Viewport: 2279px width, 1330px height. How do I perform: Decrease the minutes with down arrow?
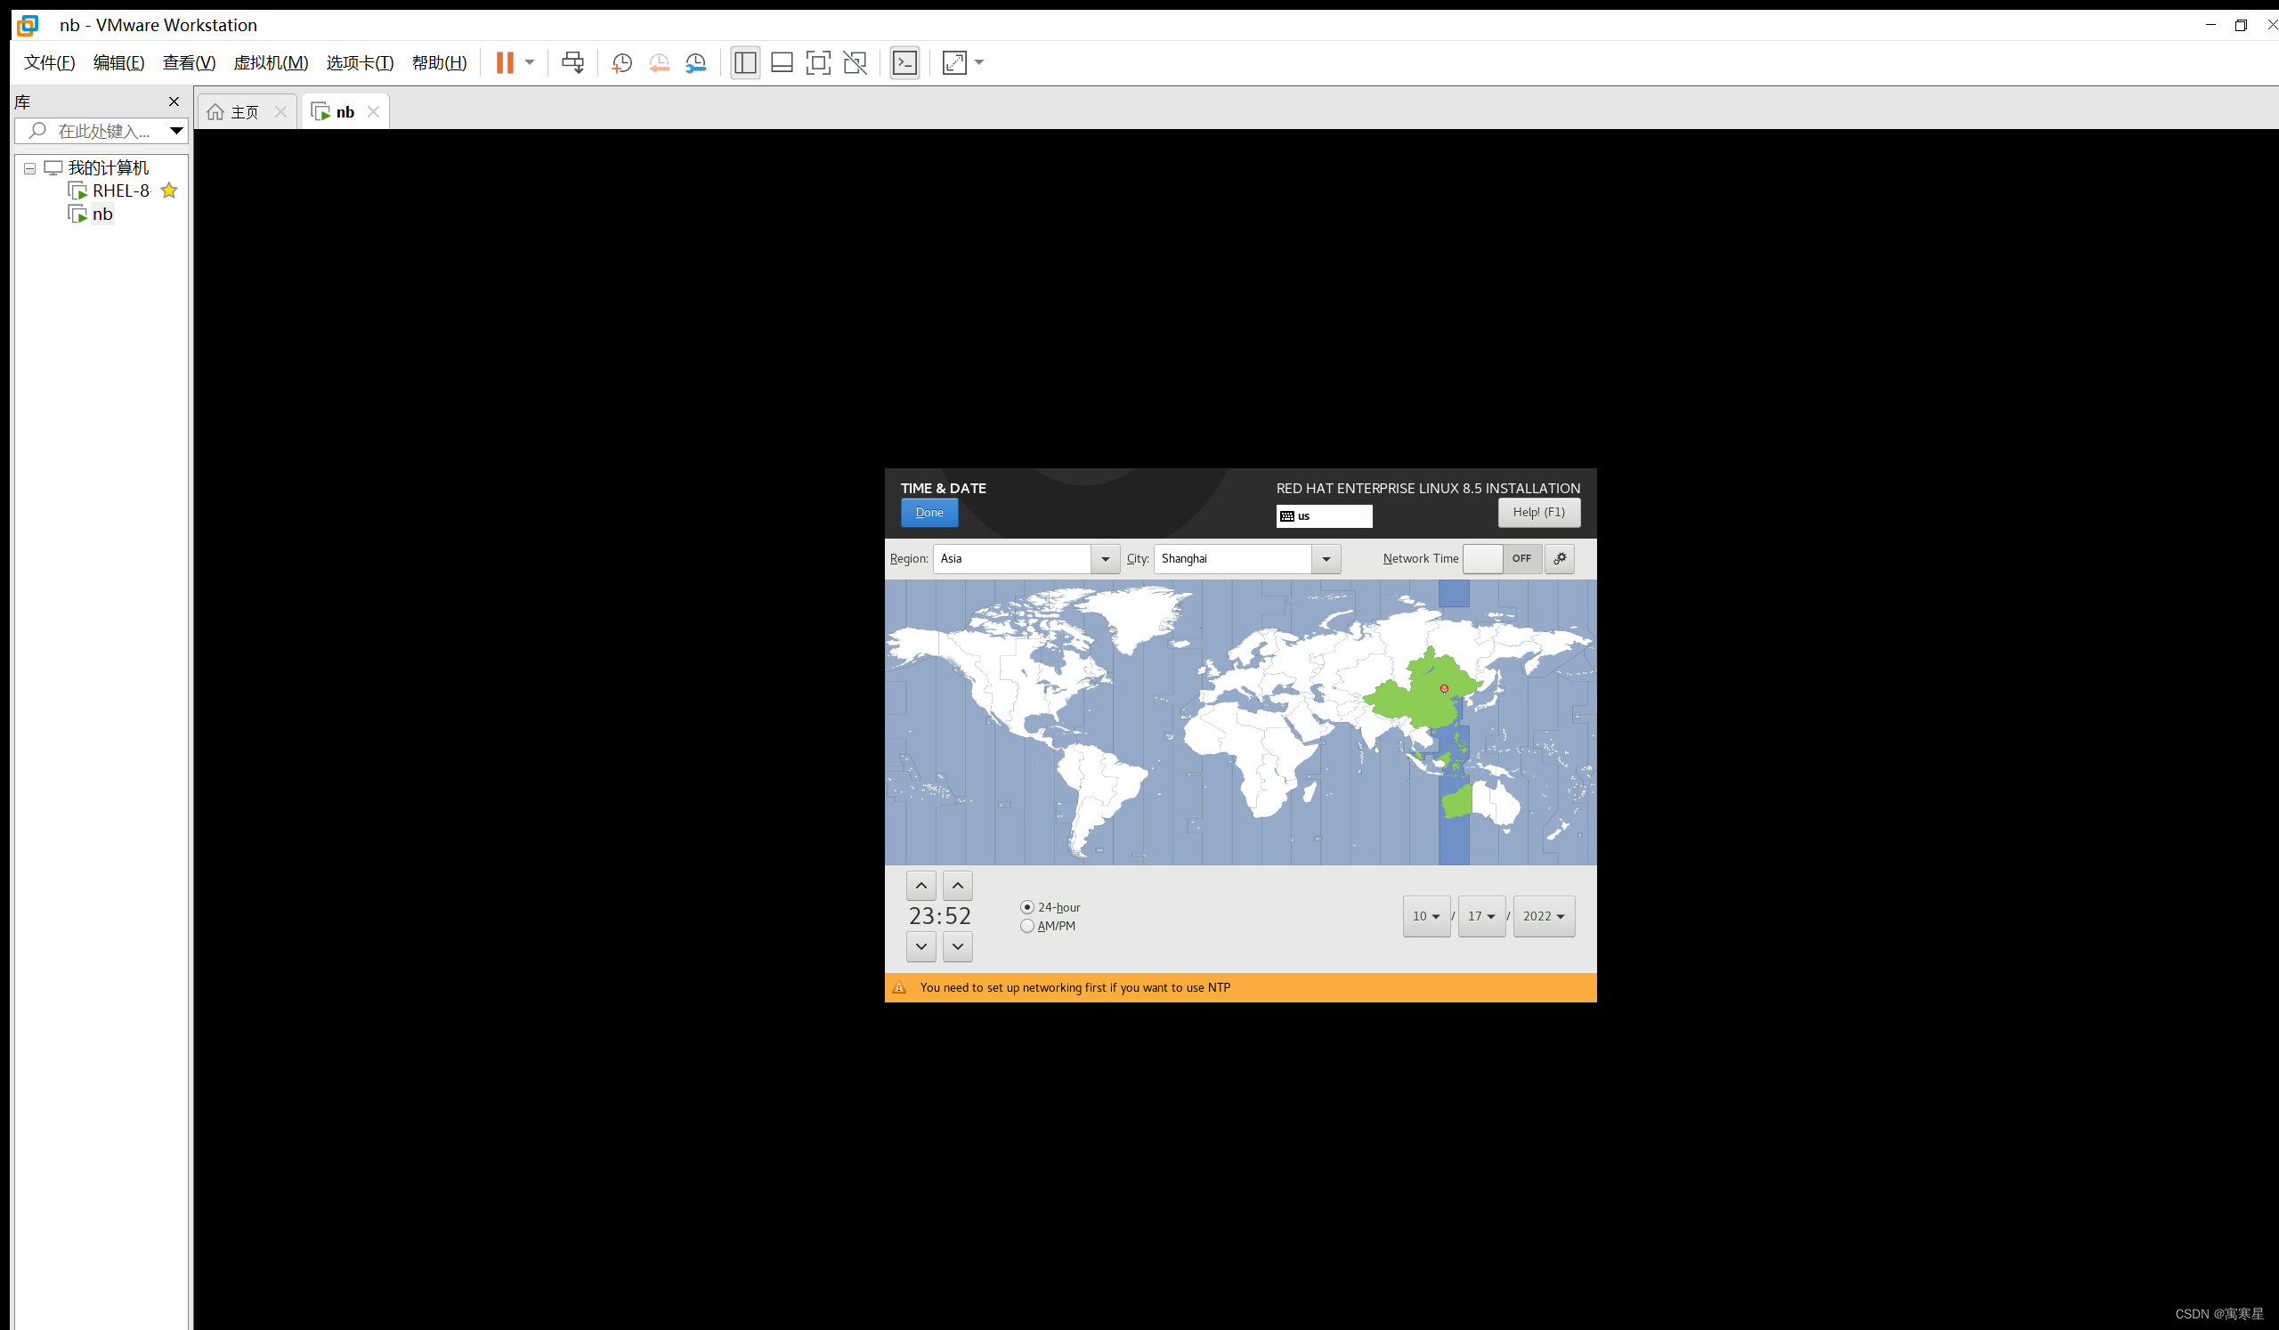[x=958, y=946]
